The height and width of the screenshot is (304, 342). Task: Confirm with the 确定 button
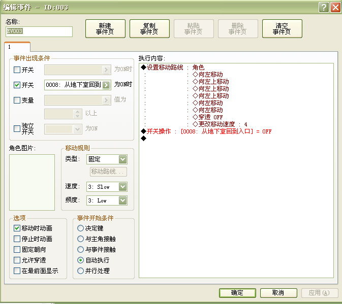237,293
